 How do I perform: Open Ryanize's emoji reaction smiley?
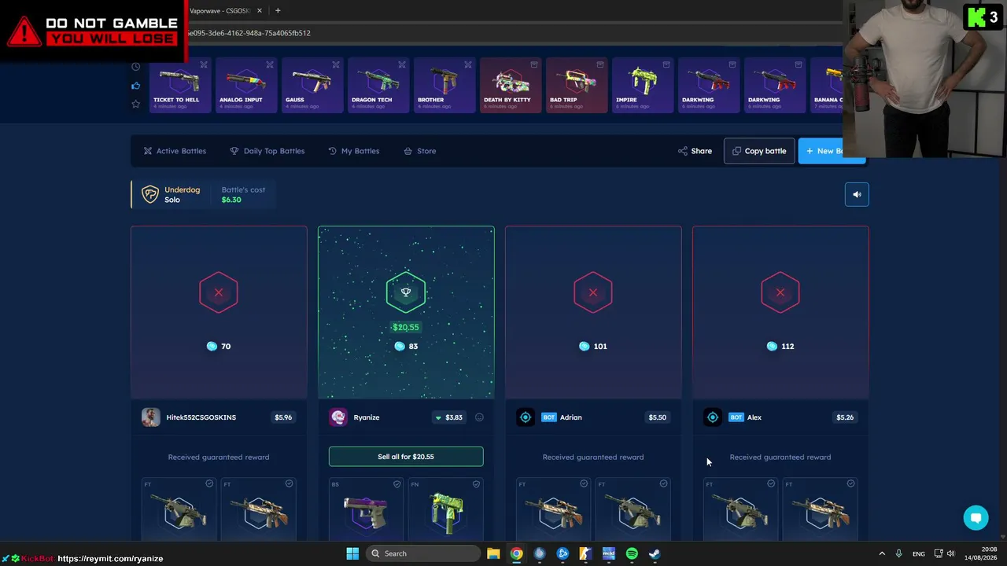pos(479,417)
